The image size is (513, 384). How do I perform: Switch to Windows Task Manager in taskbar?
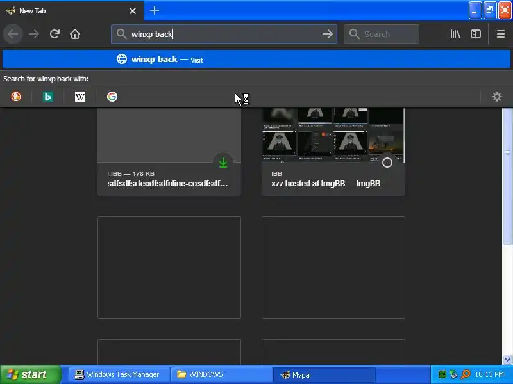coord(119,374)
